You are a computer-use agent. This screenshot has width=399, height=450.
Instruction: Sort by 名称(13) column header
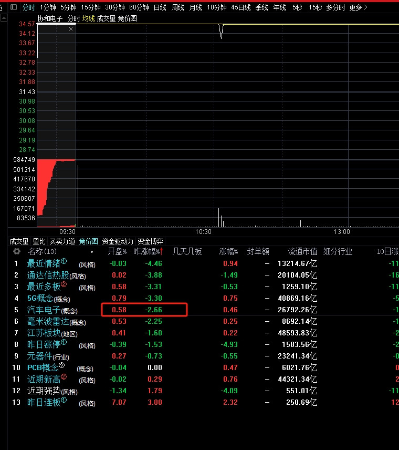point(43,252)
